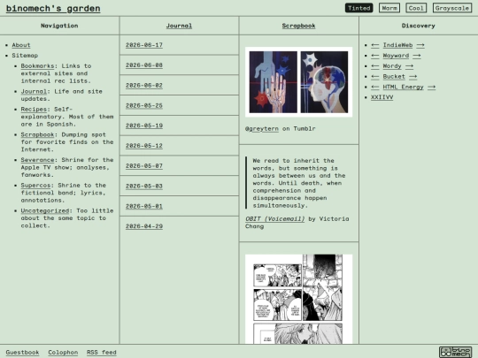Go to previous HTML Energy webring arrow
Screen dimensions: 478x358
click(x=375, y=87)
